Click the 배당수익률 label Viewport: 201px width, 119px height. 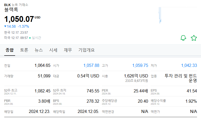pos(158,101)
